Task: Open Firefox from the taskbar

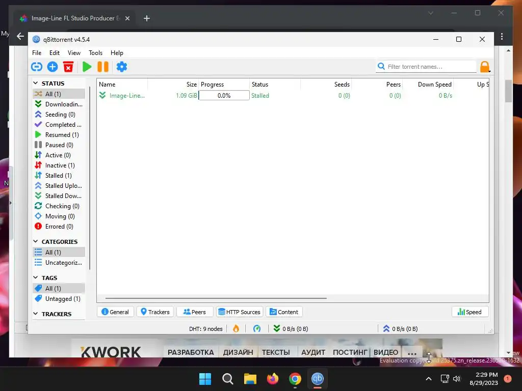Action: click(273, 379)
